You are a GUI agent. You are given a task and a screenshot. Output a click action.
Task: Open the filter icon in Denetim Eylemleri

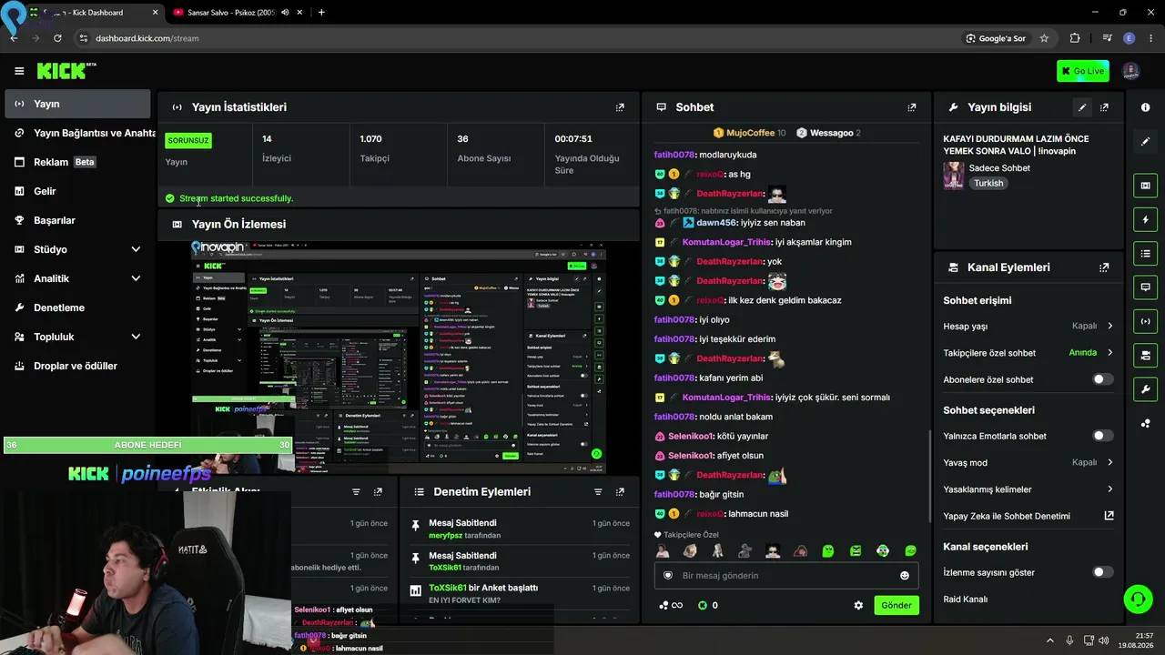pyautogui.click(x=598, y=492)
